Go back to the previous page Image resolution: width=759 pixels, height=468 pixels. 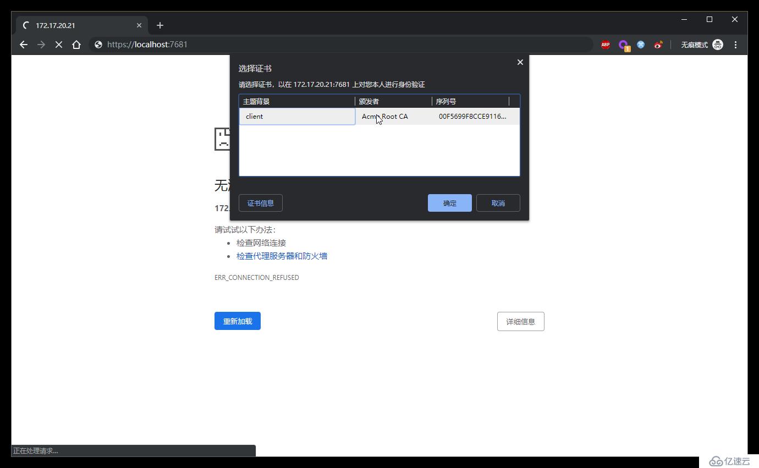point(24,45)
